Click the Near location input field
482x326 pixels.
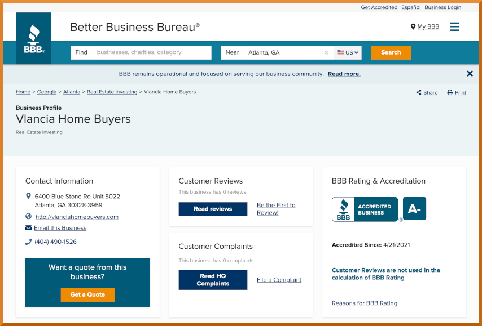click(x=277, y=52)
